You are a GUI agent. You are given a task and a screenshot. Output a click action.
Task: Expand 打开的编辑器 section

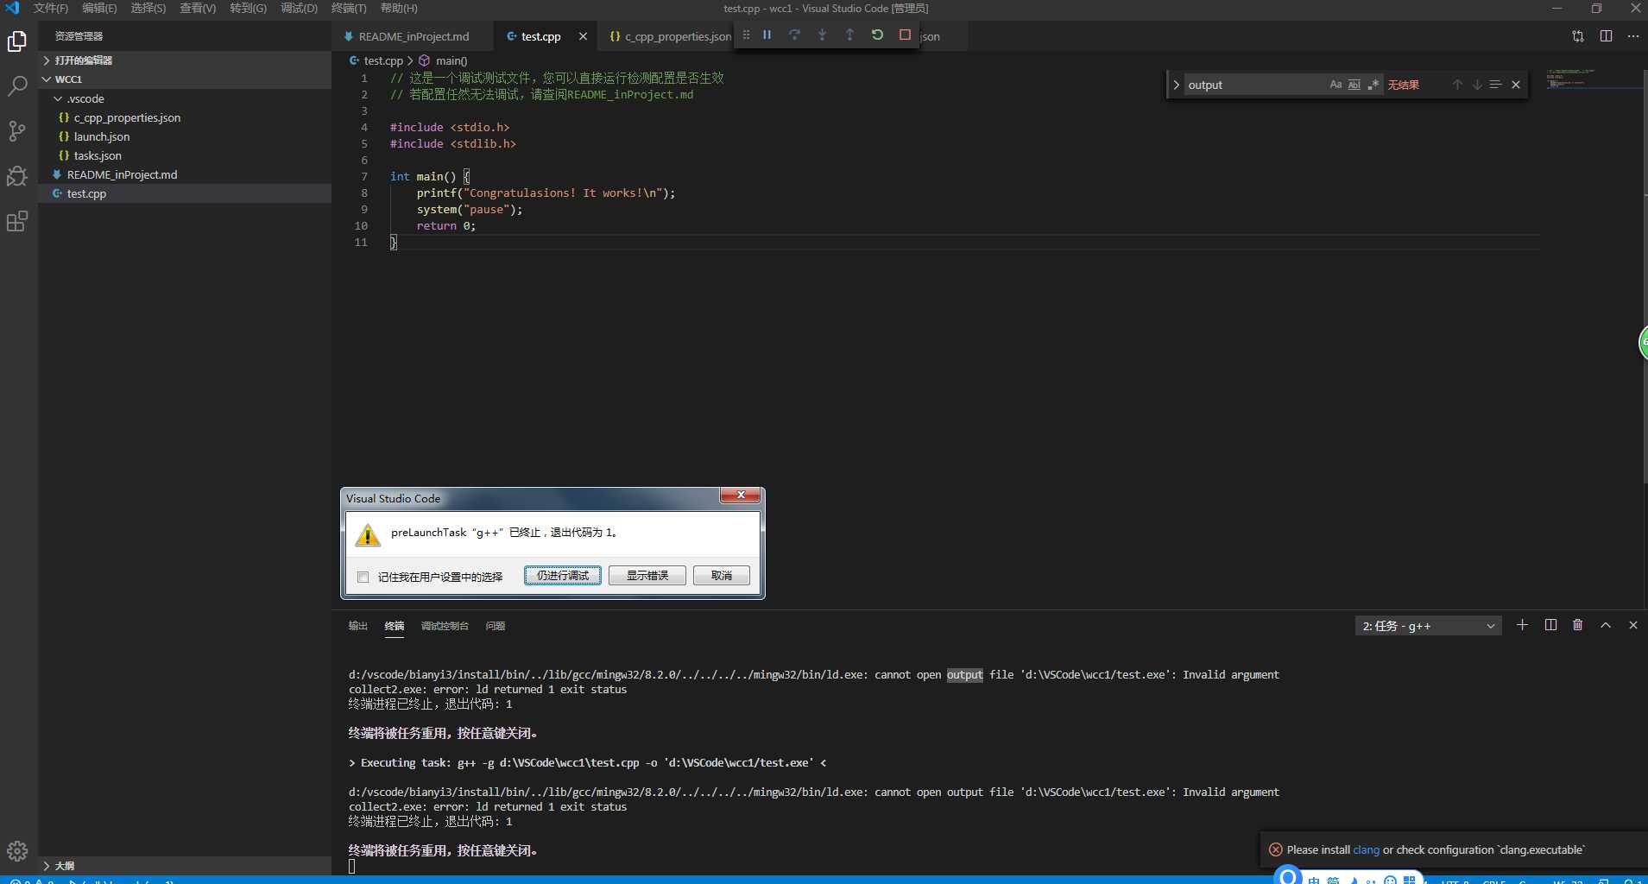[185, 60]
